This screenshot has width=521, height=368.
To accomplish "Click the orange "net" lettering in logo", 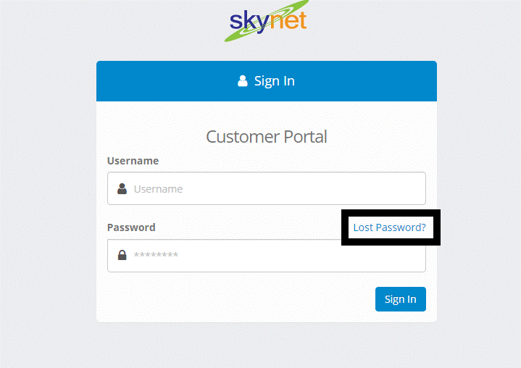I will 288,20.
